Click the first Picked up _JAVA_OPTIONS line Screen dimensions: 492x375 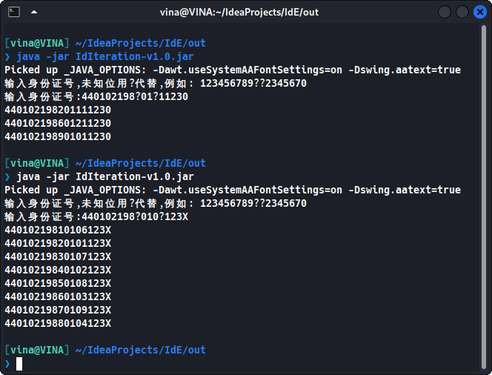tap(233, 70)
